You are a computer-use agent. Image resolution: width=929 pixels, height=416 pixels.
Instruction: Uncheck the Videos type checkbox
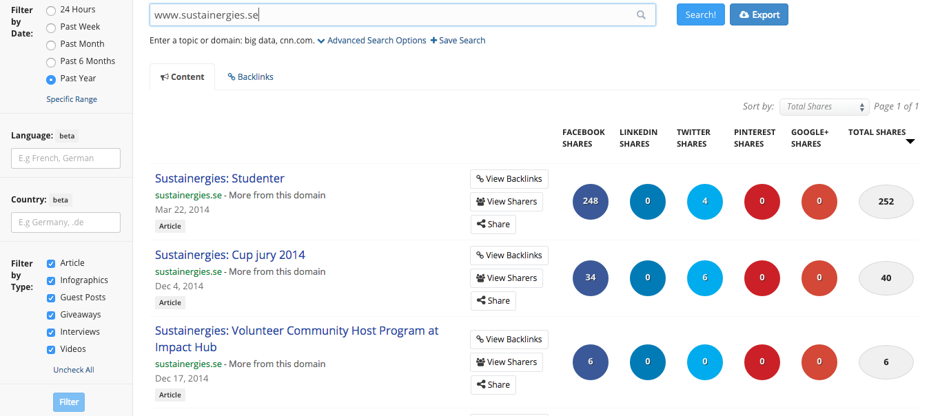[51, 349]
